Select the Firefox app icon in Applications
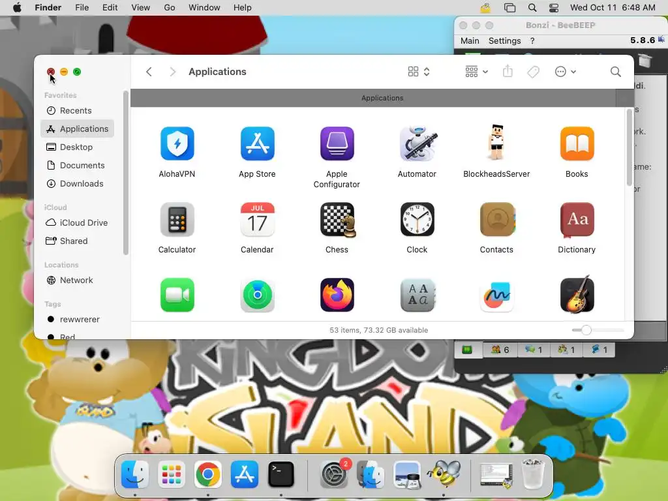 click(337, 295)
